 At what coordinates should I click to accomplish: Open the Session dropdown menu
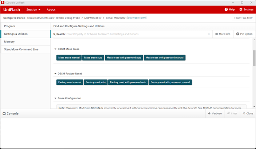click(33, 10)
